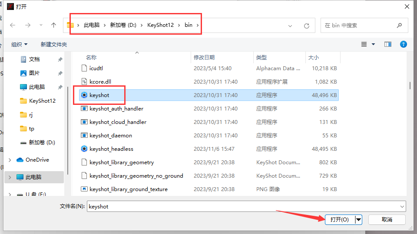Image resolution: width=417 pixels, height=234 pixels.
Task: Open recent locations dropdown arrow
Action: (41, 25)
